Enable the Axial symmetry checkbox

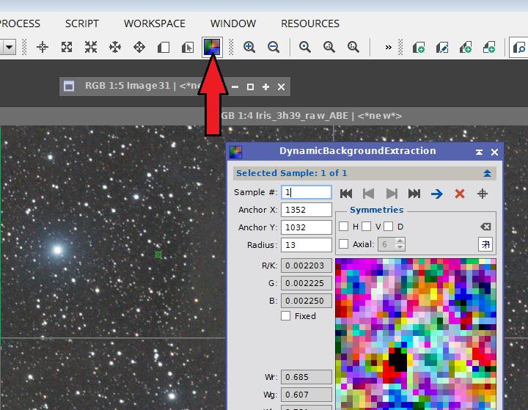click(343, 244)
